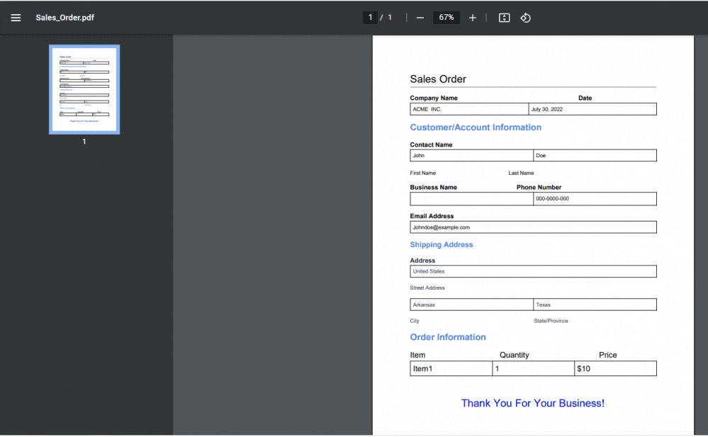Click the First Name field containing John
This screenshot has width=708, height=437.
[x=471, y=155]
